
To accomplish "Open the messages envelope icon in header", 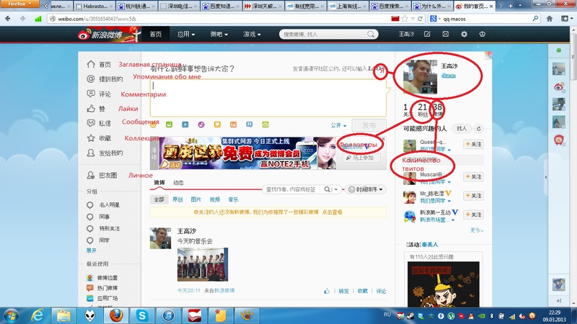I will coord(445,34).
